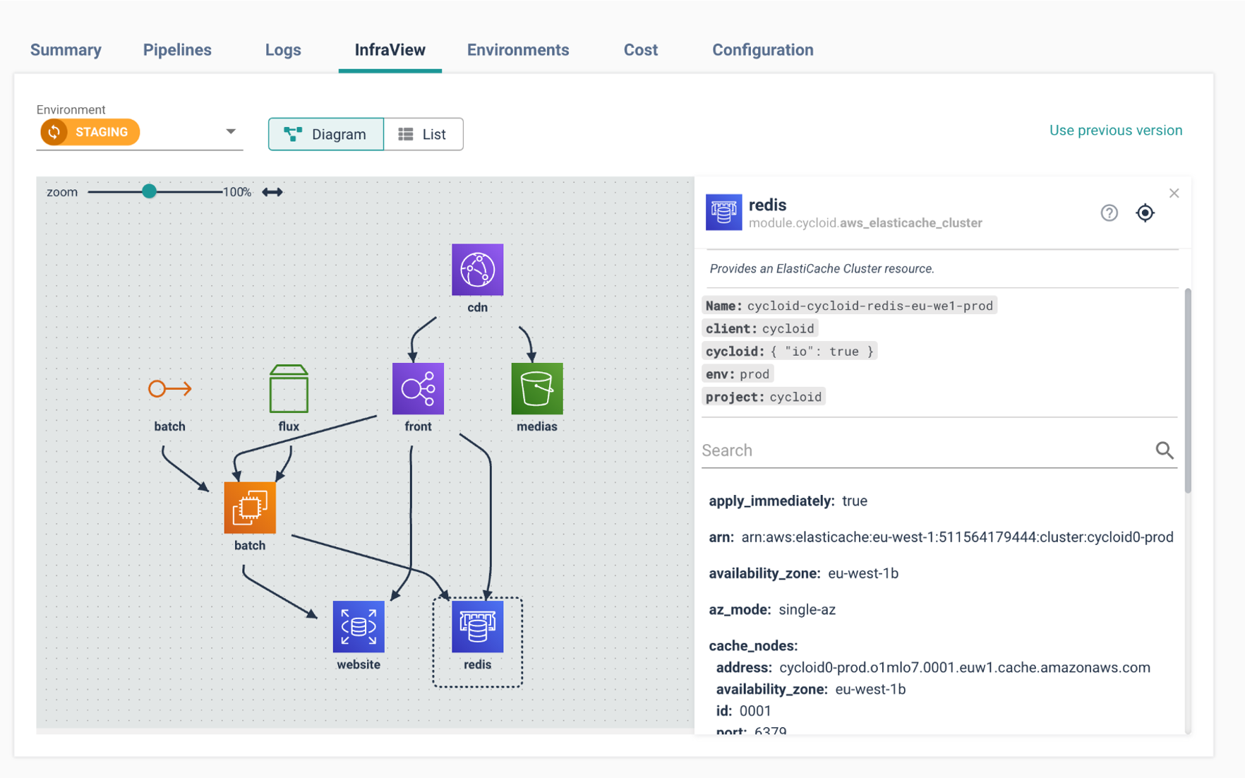
Task: Click 'Provides an ElastiCache Cluster resource.' description
Action: (x=822, y=269)
